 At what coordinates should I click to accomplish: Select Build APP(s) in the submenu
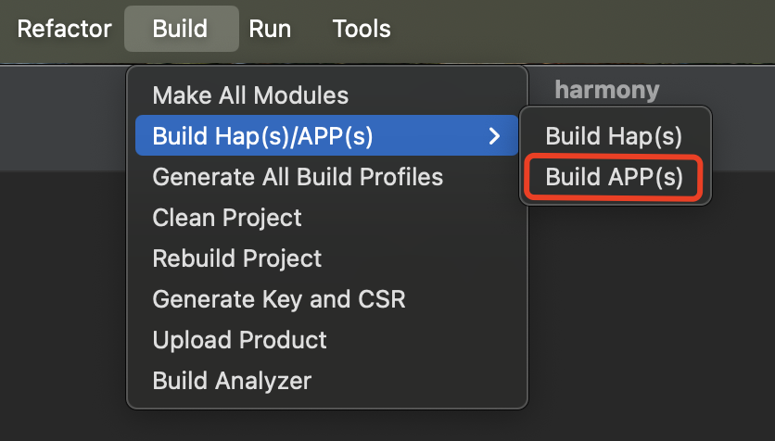click(x=614, y=177)
